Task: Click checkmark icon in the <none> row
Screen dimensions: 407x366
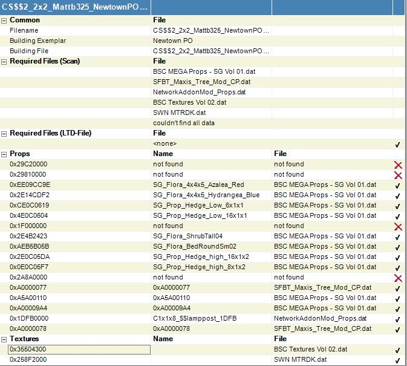Action: click(x=397, y=145)
